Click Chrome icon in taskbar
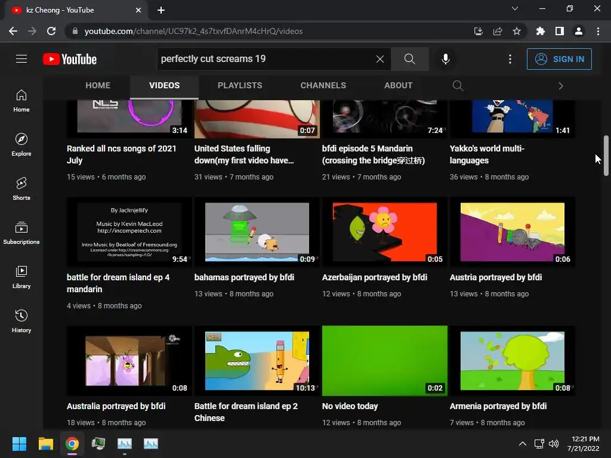 (x=72, y=444)
